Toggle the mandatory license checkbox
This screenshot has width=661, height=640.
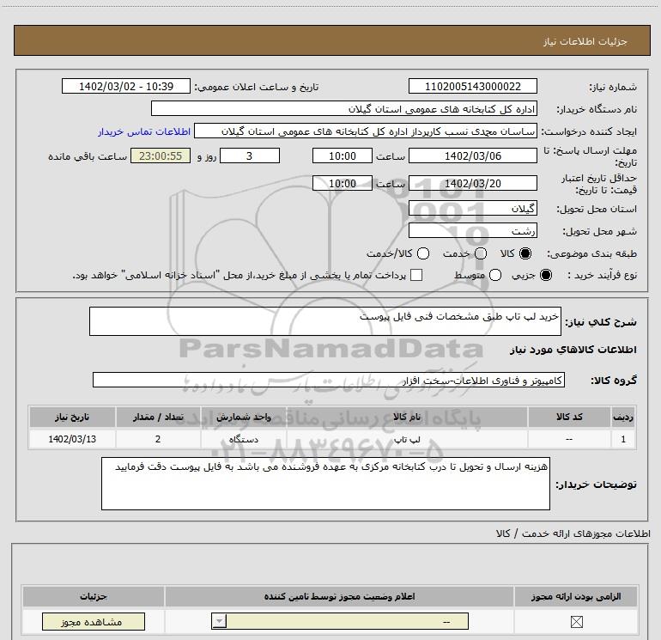click(576, 621)
